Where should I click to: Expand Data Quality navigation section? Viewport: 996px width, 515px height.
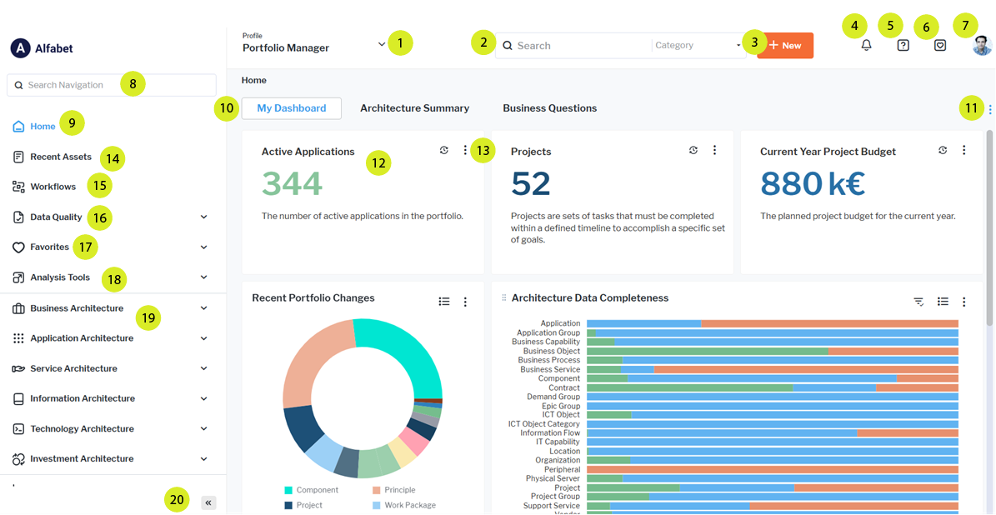[x=203, y=217]
